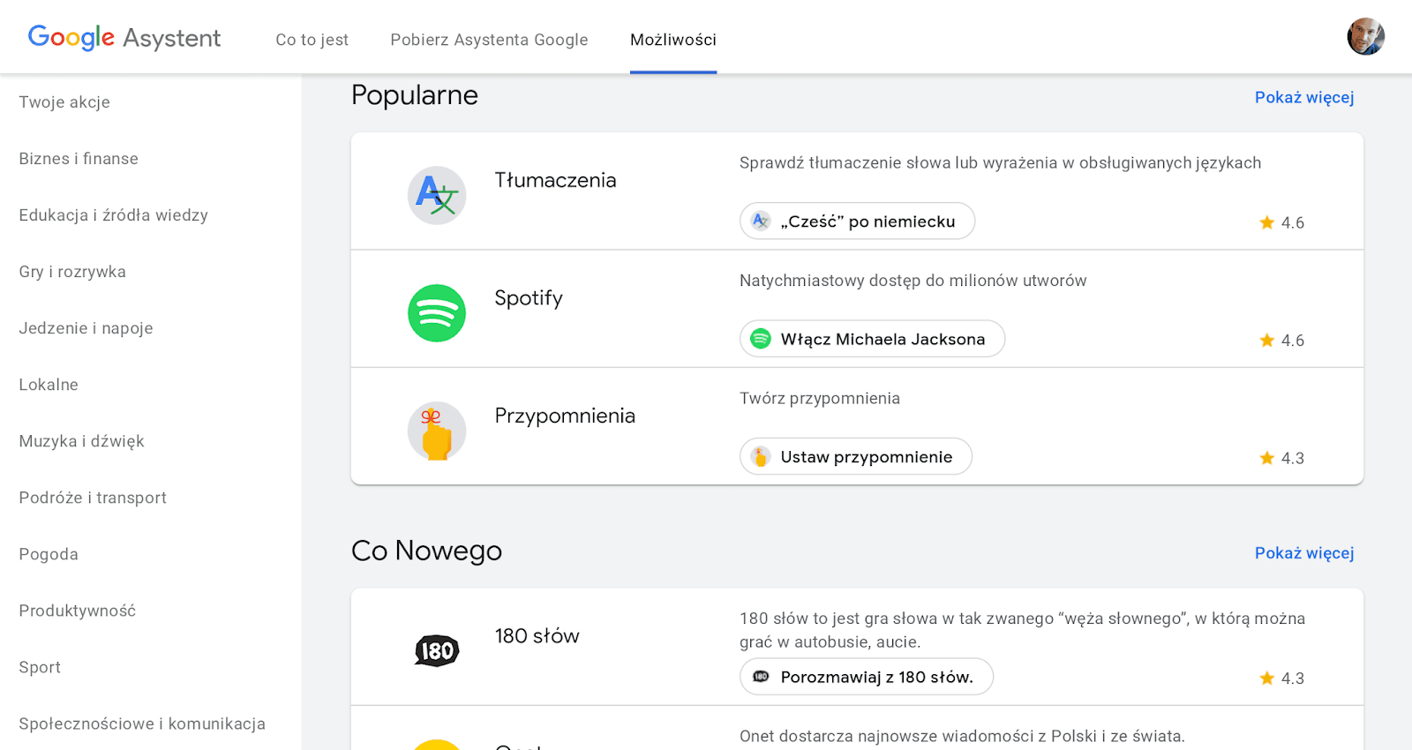The width and height of the screenshot is (1412, 750).
Task: Open Produktywność category
Action: click(x=78, y=611)
